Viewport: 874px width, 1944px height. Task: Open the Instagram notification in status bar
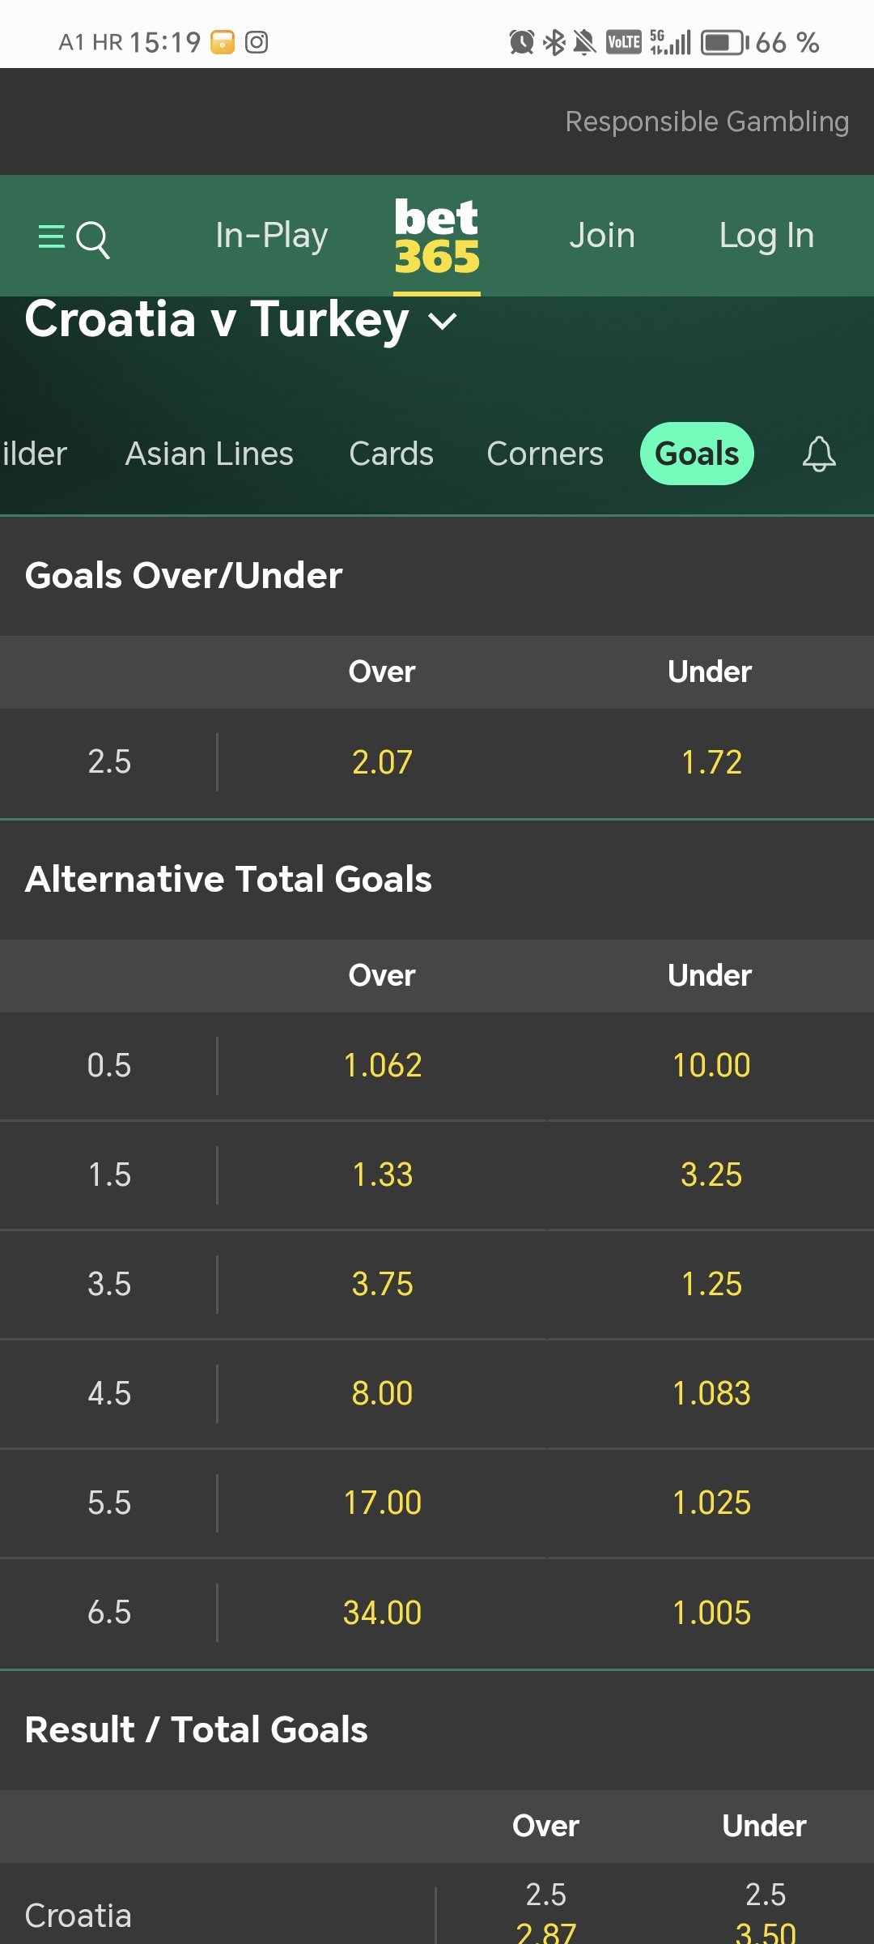tap(257, 42)
